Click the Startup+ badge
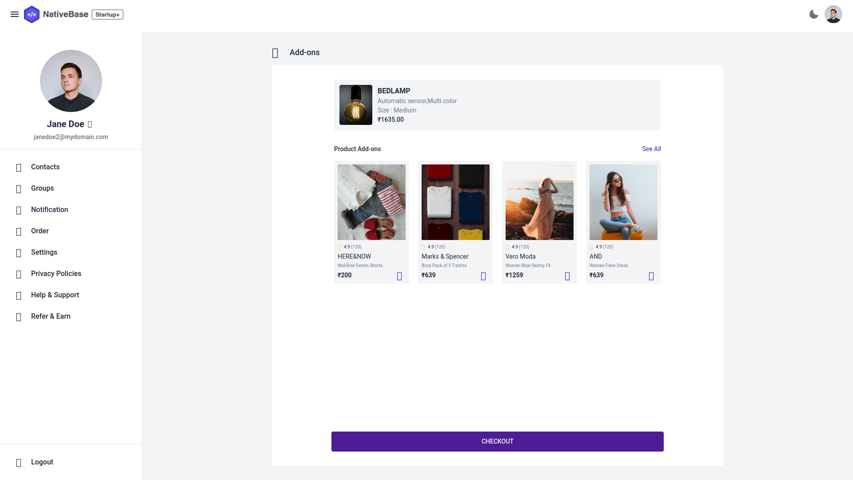 [x=108, y=15]
